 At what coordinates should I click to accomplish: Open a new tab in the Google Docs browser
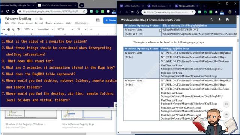pyautogui.click(x=82, y=5)
